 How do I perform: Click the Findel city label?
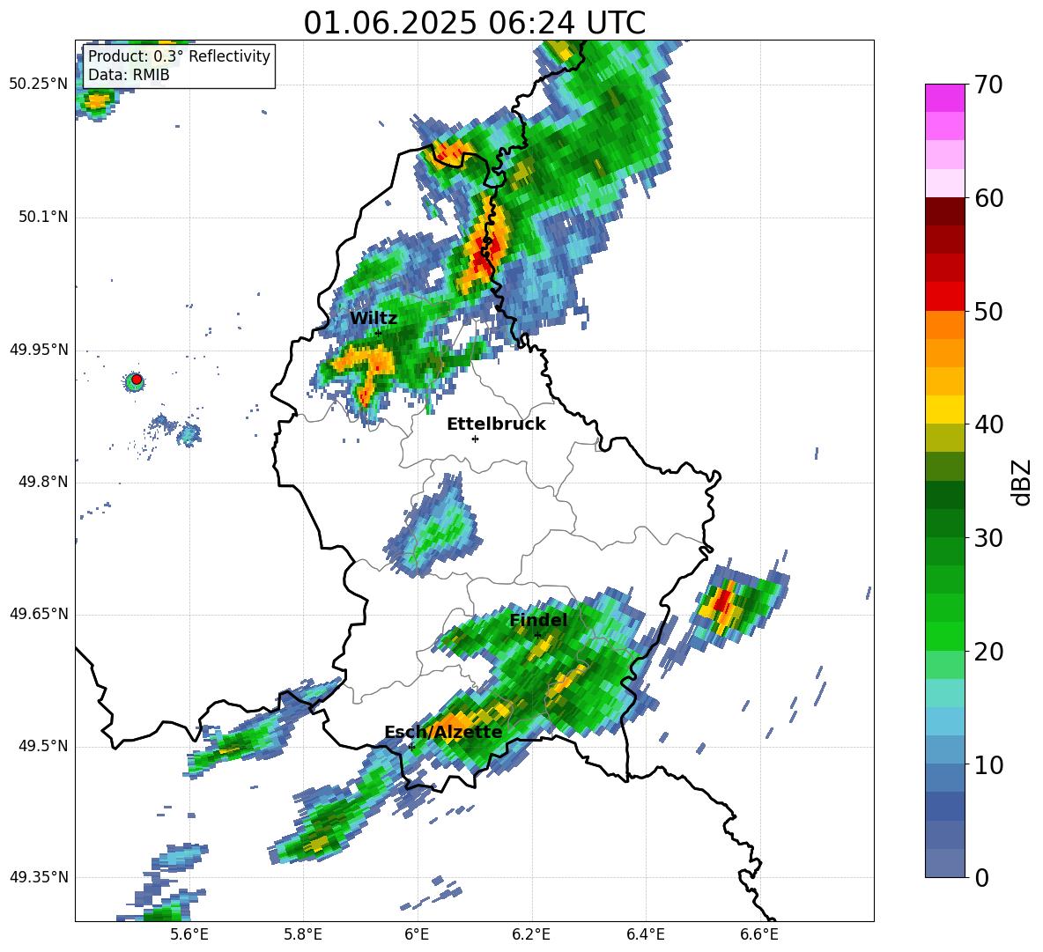(x=538, y=620)
